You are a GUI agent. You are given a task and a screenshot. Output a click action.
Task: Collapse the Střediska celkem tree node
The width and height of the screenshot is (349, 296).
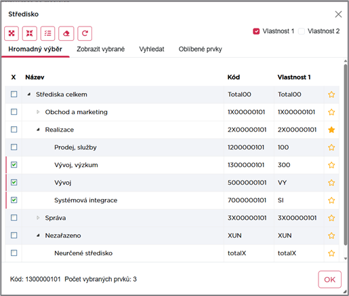click(x=29, y=94)
